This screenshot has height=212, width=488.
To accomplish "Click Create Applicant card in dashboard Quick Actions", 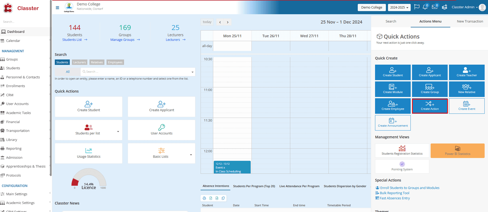I will [162, 107].
